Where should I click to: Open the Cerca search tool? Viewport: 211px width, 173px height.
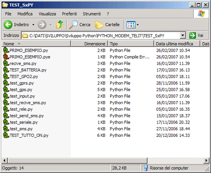point(80,25)
